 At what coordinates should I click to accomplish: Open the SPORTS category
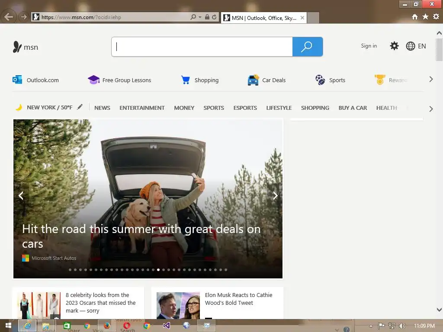click(214, 108)
